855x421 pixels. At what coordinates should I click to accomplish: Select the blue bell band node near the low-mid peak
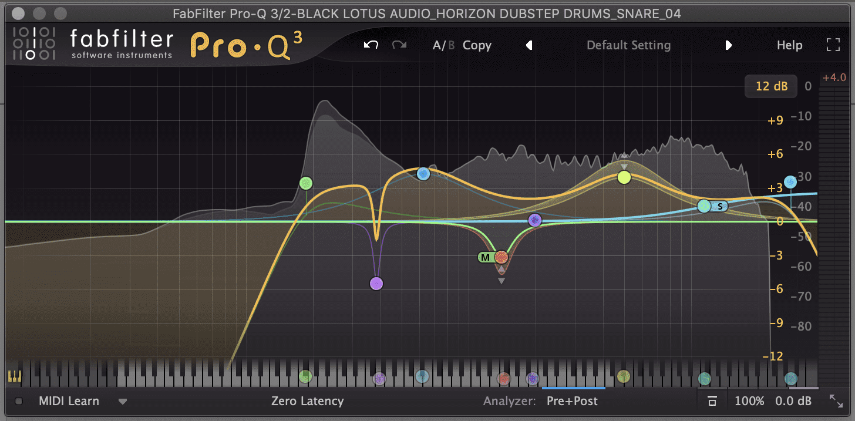pyautogui.click(x=423, y=174)
